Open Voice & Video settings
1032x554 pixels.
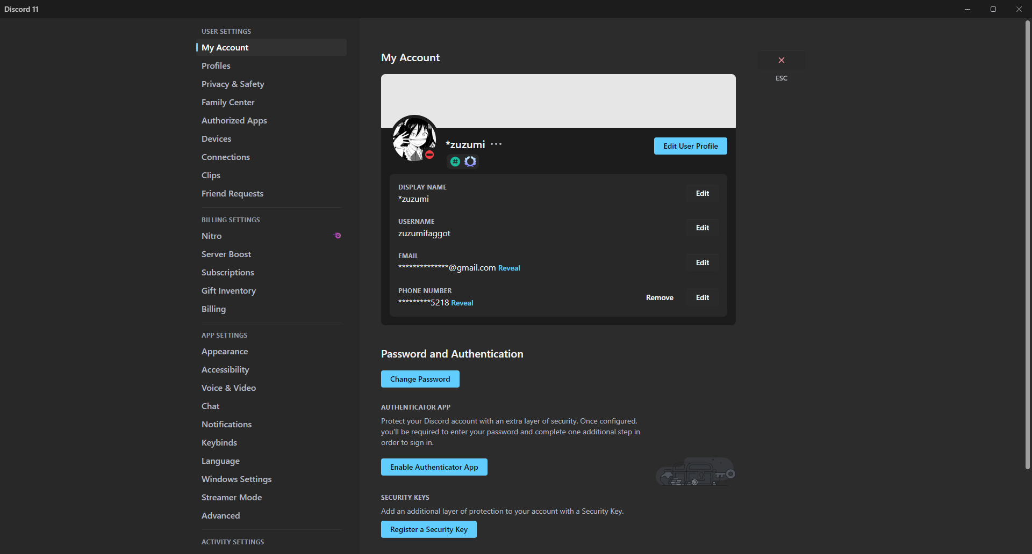pos(271,388)
